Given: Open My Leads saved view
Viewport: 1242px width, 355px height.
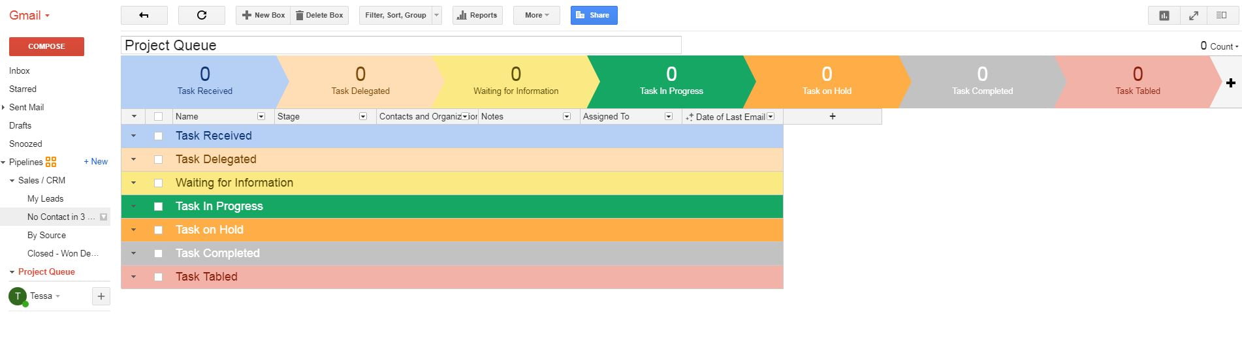Looking at the screenshot, I should 46,198.
